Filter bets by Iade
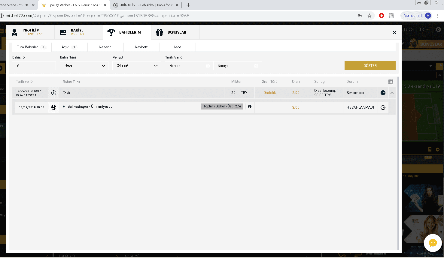 pyautogui.click(x=178, y=47)
